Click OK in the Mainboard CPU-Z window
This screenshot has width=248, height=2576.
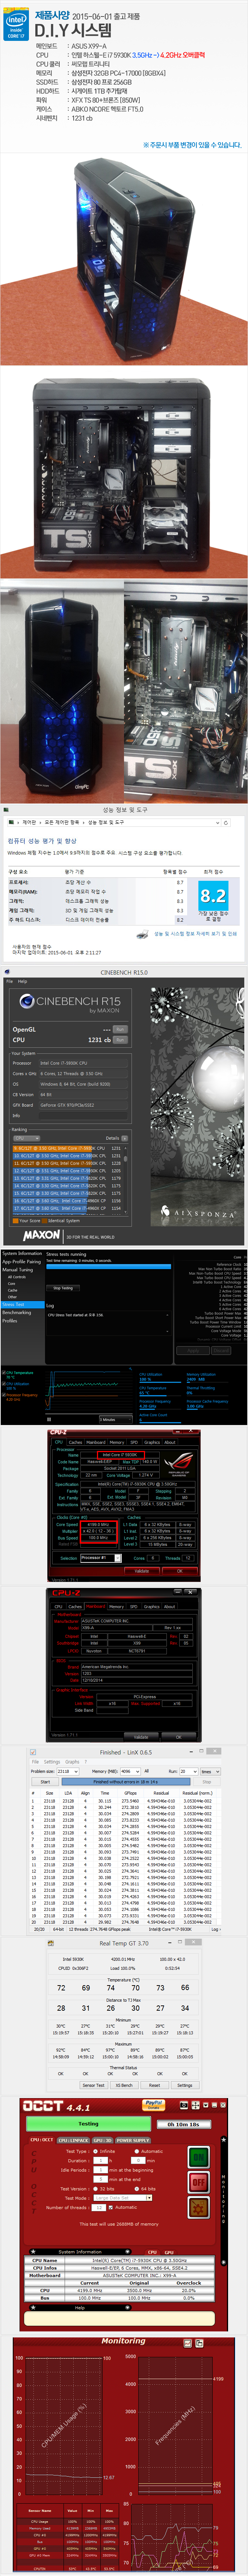[x=179, y=1736]
